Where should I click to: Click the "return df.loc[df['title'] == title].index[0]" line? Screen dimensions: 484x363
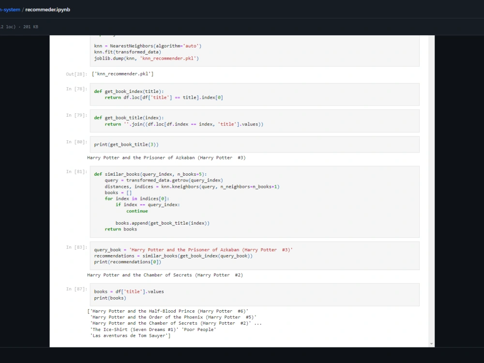[x=164, y=98]
